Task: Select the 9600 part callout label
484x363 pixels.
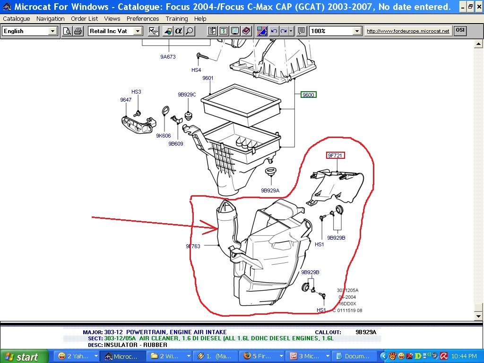Action: click(x=308, y=95)
